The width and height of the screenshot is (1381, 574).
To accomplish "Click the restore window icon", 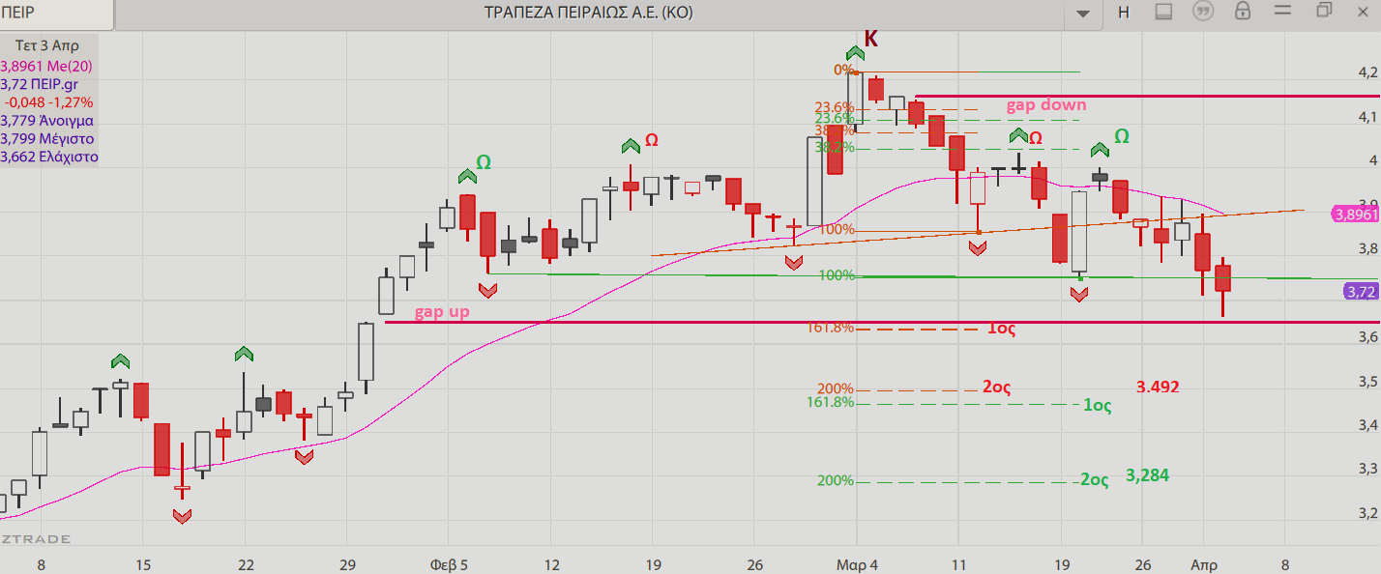I will pyautogui.click(x=1324, y=12).
